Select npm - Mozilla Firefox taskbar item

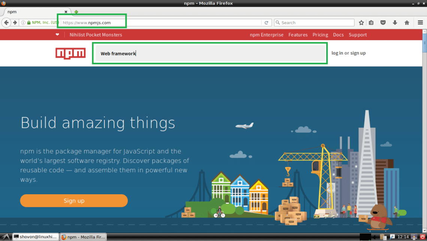tap(83, 237)
